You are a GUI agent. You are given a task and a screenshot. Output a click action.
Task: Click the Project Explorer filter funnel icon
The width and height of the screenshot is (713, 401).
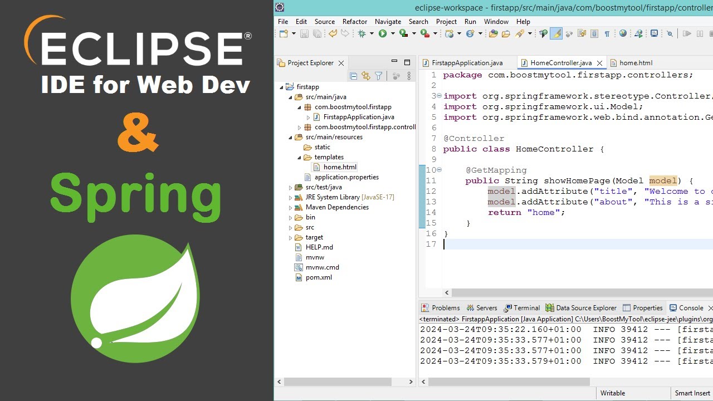379,76
